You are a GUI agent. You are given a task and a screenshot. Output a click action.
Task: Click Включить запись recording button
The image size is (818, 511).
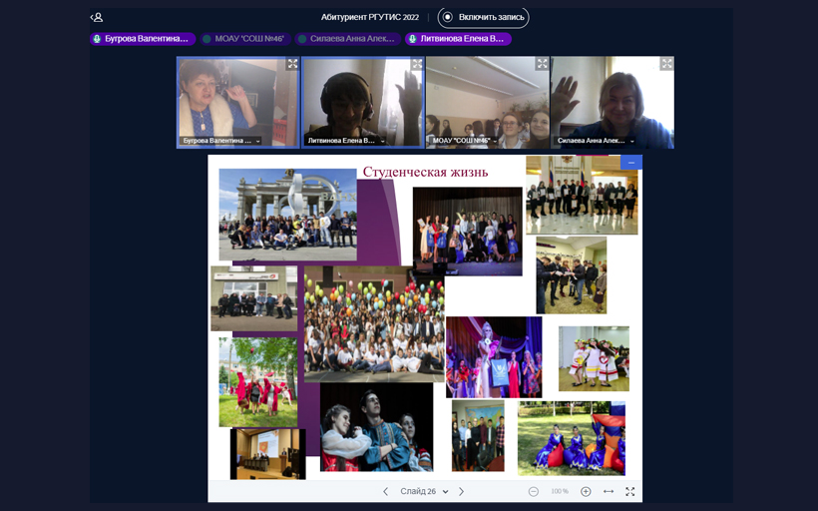point(483,17)
